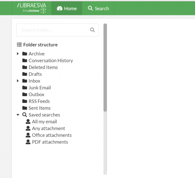Open the Home tab in top bar

[67, 9]
